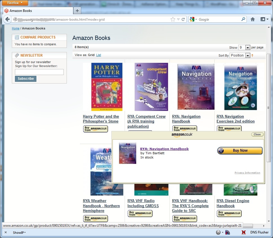This screenshot has width=273, height=238.
Task: Click Buy from Amazon under Weather Handbook
Action: click(x=96, y=218)
